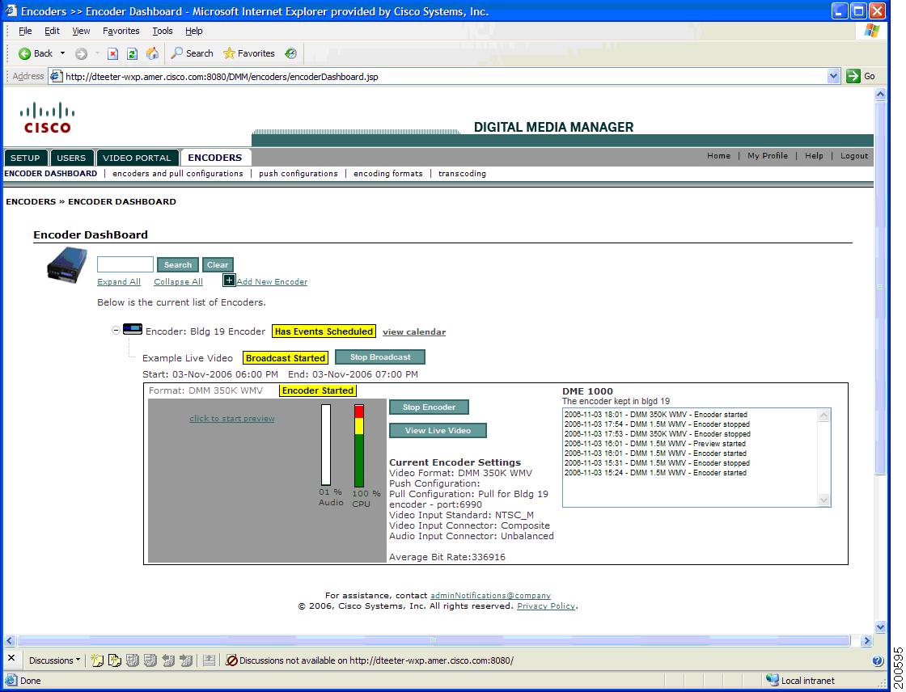Click Has Events Scheduled status indicator
This screenshot has height=692, width=906.
pyautogui.click(x=324, y=331)
